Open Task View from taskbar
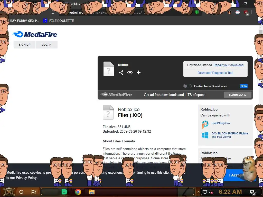 [x=34, y=192]
